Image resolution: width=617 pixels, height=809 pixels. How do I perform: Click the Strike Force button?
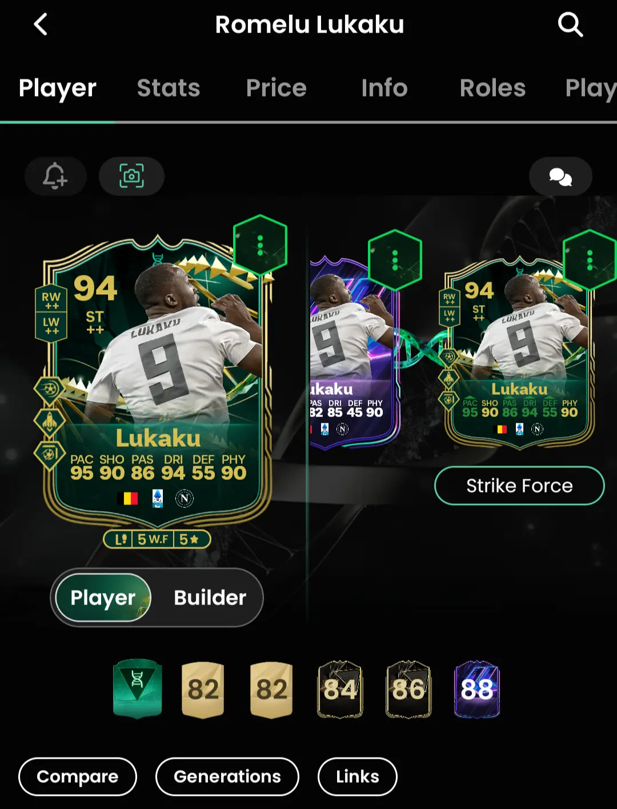519,486
